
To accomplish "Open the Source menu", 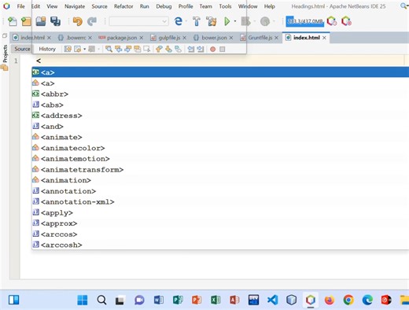I will click(x=99, y=6).
